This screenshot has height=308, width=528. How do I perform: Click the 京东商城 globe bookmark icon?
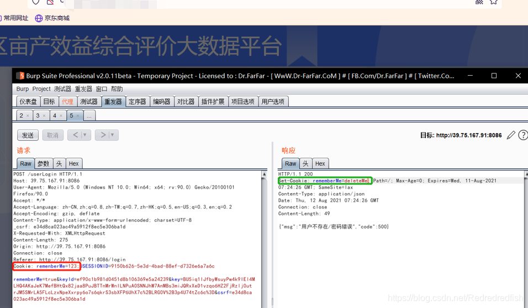(x=39, y=18)
